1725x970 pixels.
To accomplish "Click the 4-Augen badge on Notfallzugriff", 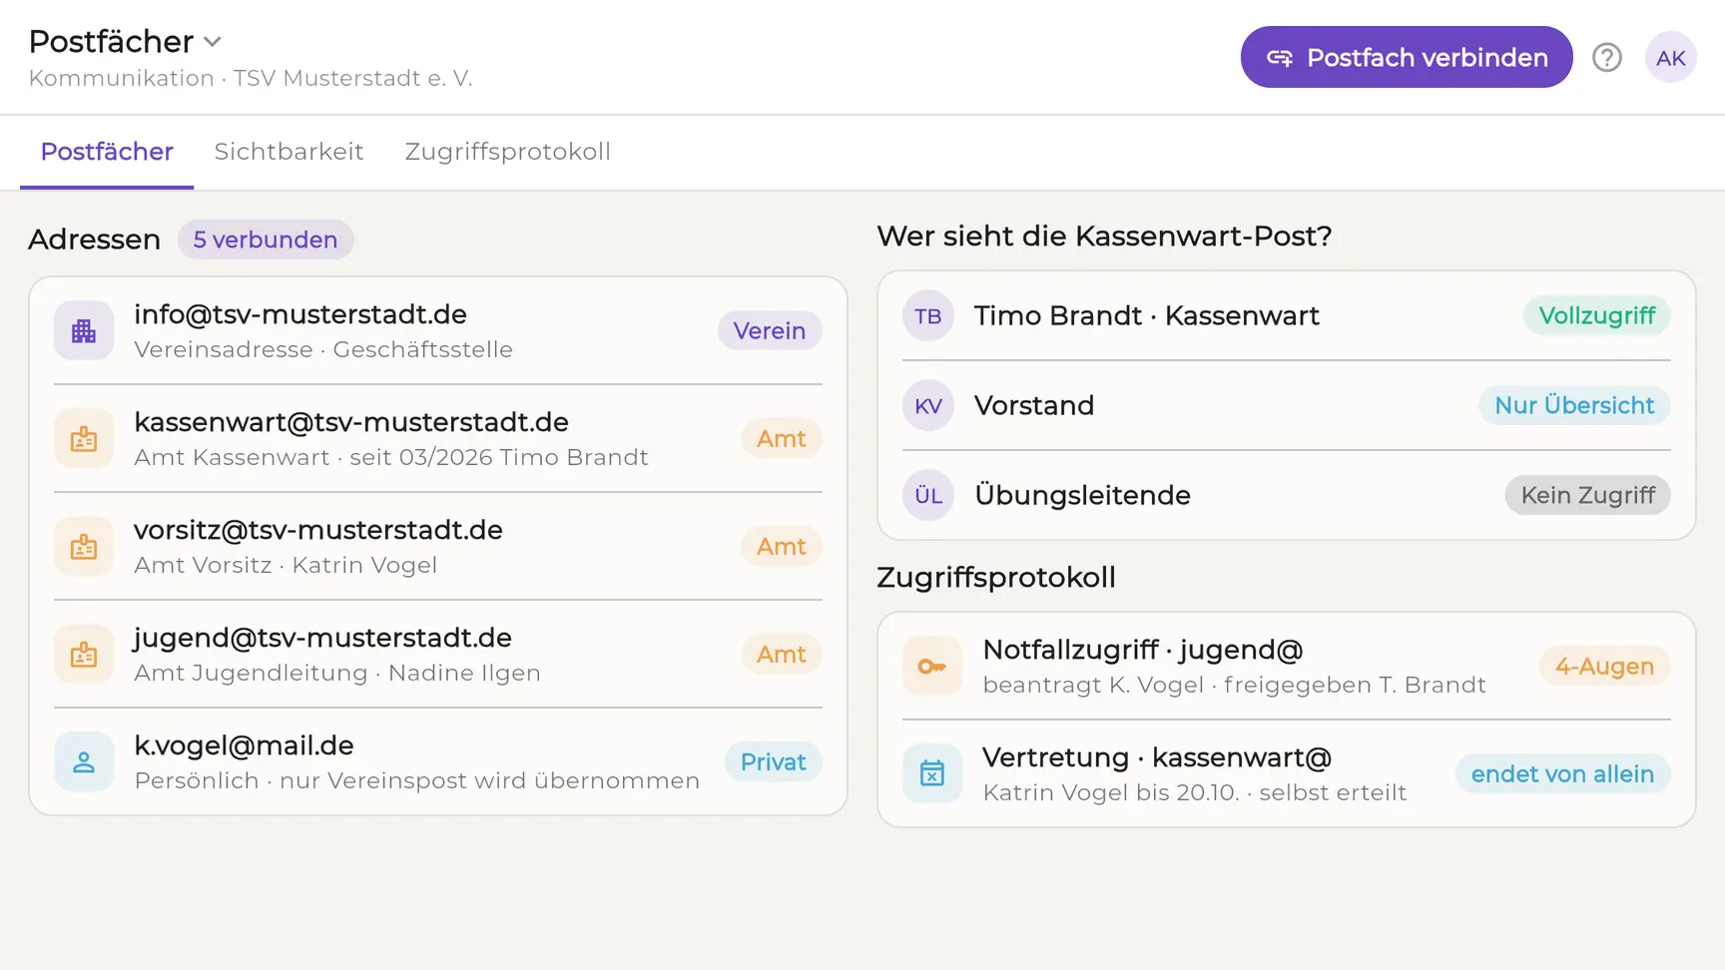I will (1605, 666).
